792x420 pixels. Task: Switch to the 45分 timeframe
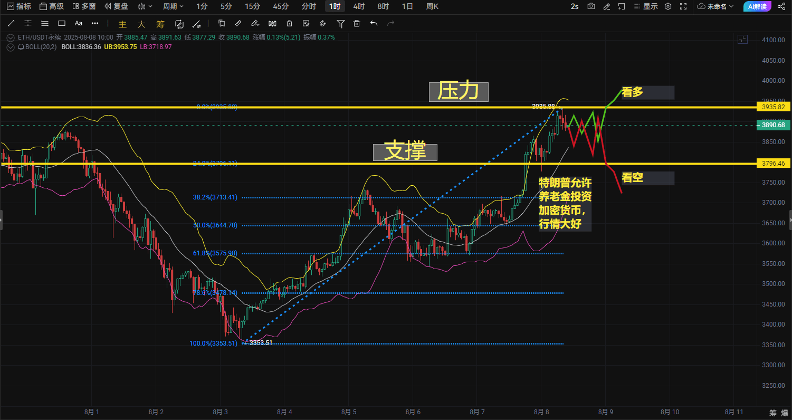pyautogui.click(x=281, y=6)
